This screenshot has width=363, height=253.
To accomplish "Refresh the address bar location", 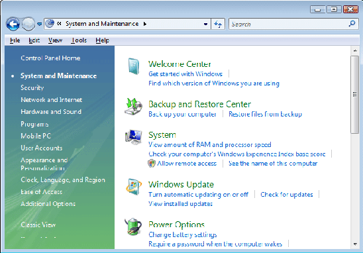I will click(x=218, y=24).
